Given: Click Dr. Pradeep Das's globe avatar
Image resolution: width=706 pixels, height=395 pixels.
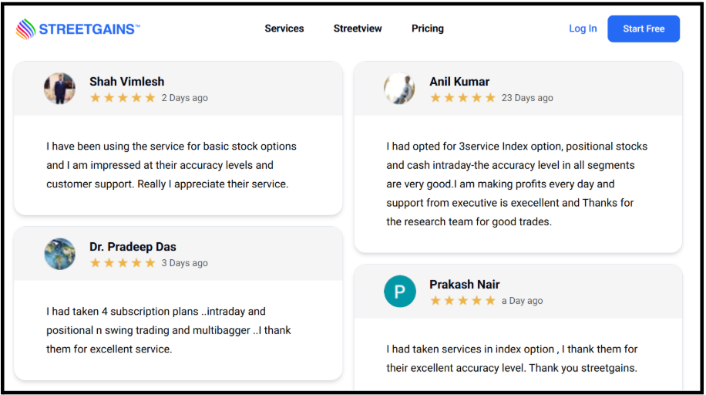Looking at the screenshot, I should tap(59, 254).
